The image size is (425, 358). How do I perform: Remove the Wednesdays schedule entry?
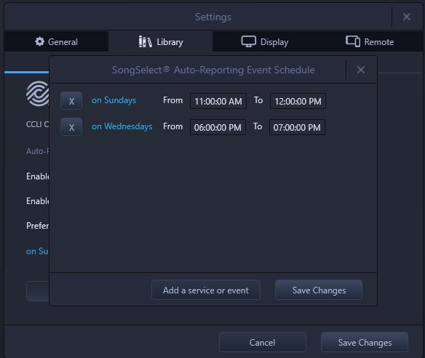[x=71, y=127]
